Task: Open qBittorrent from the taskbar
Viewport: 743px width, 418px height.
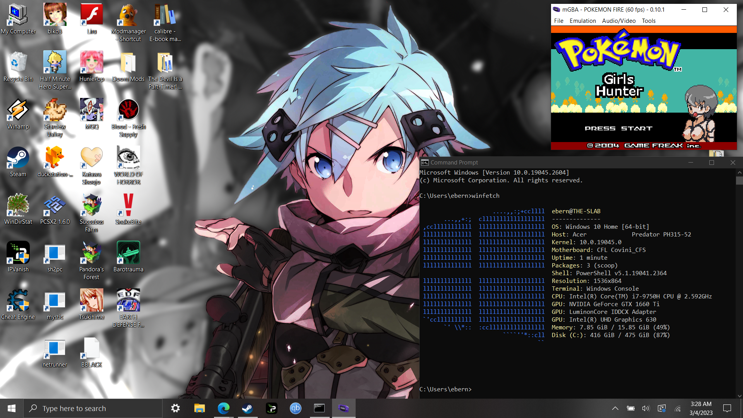Action: (295, 408)
